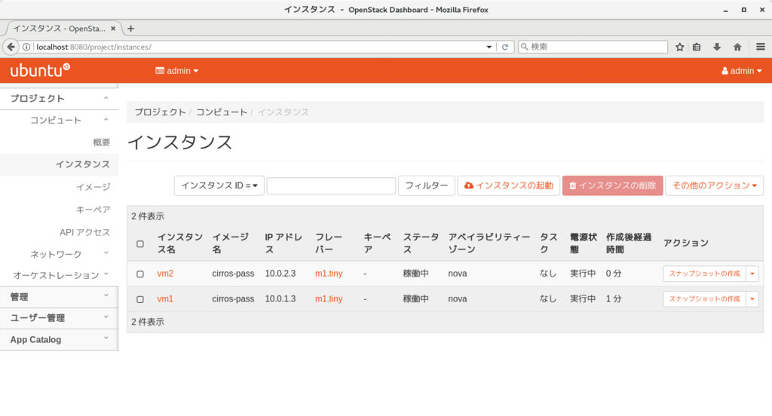Click インスタンスの削除 button

(612, 185)
